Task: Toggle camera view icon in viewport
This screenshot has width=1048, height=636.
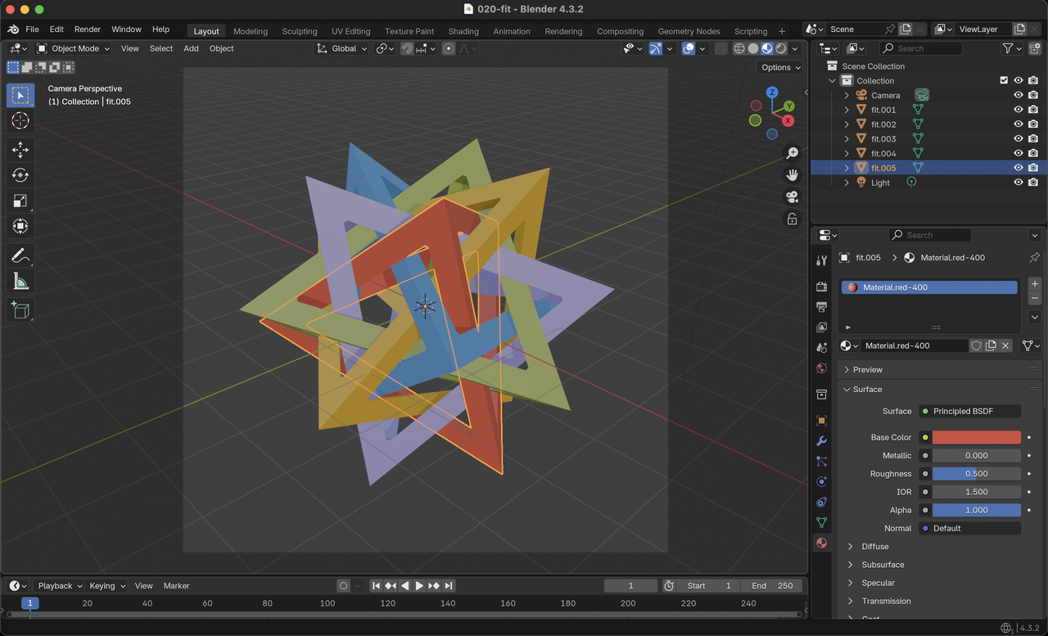Action: (792, 197)
